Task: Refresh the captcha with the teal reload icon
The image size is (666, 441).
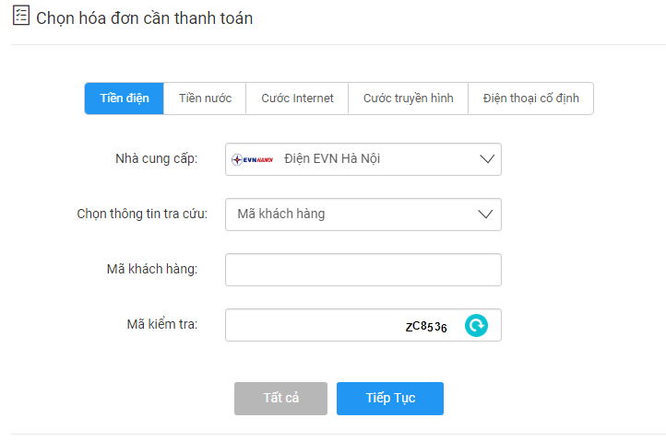Action: click(476, 325)
